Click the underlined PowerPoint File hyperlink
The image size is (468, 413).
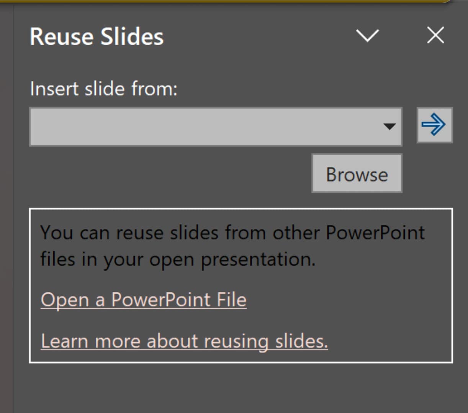[143, 300]
